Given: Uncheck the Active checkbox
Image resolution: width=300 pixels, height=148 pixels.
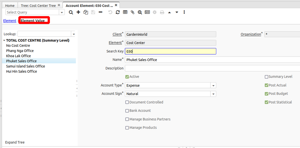Looking at the screenshot, I should pyautogui.click(x=127, y=77).
